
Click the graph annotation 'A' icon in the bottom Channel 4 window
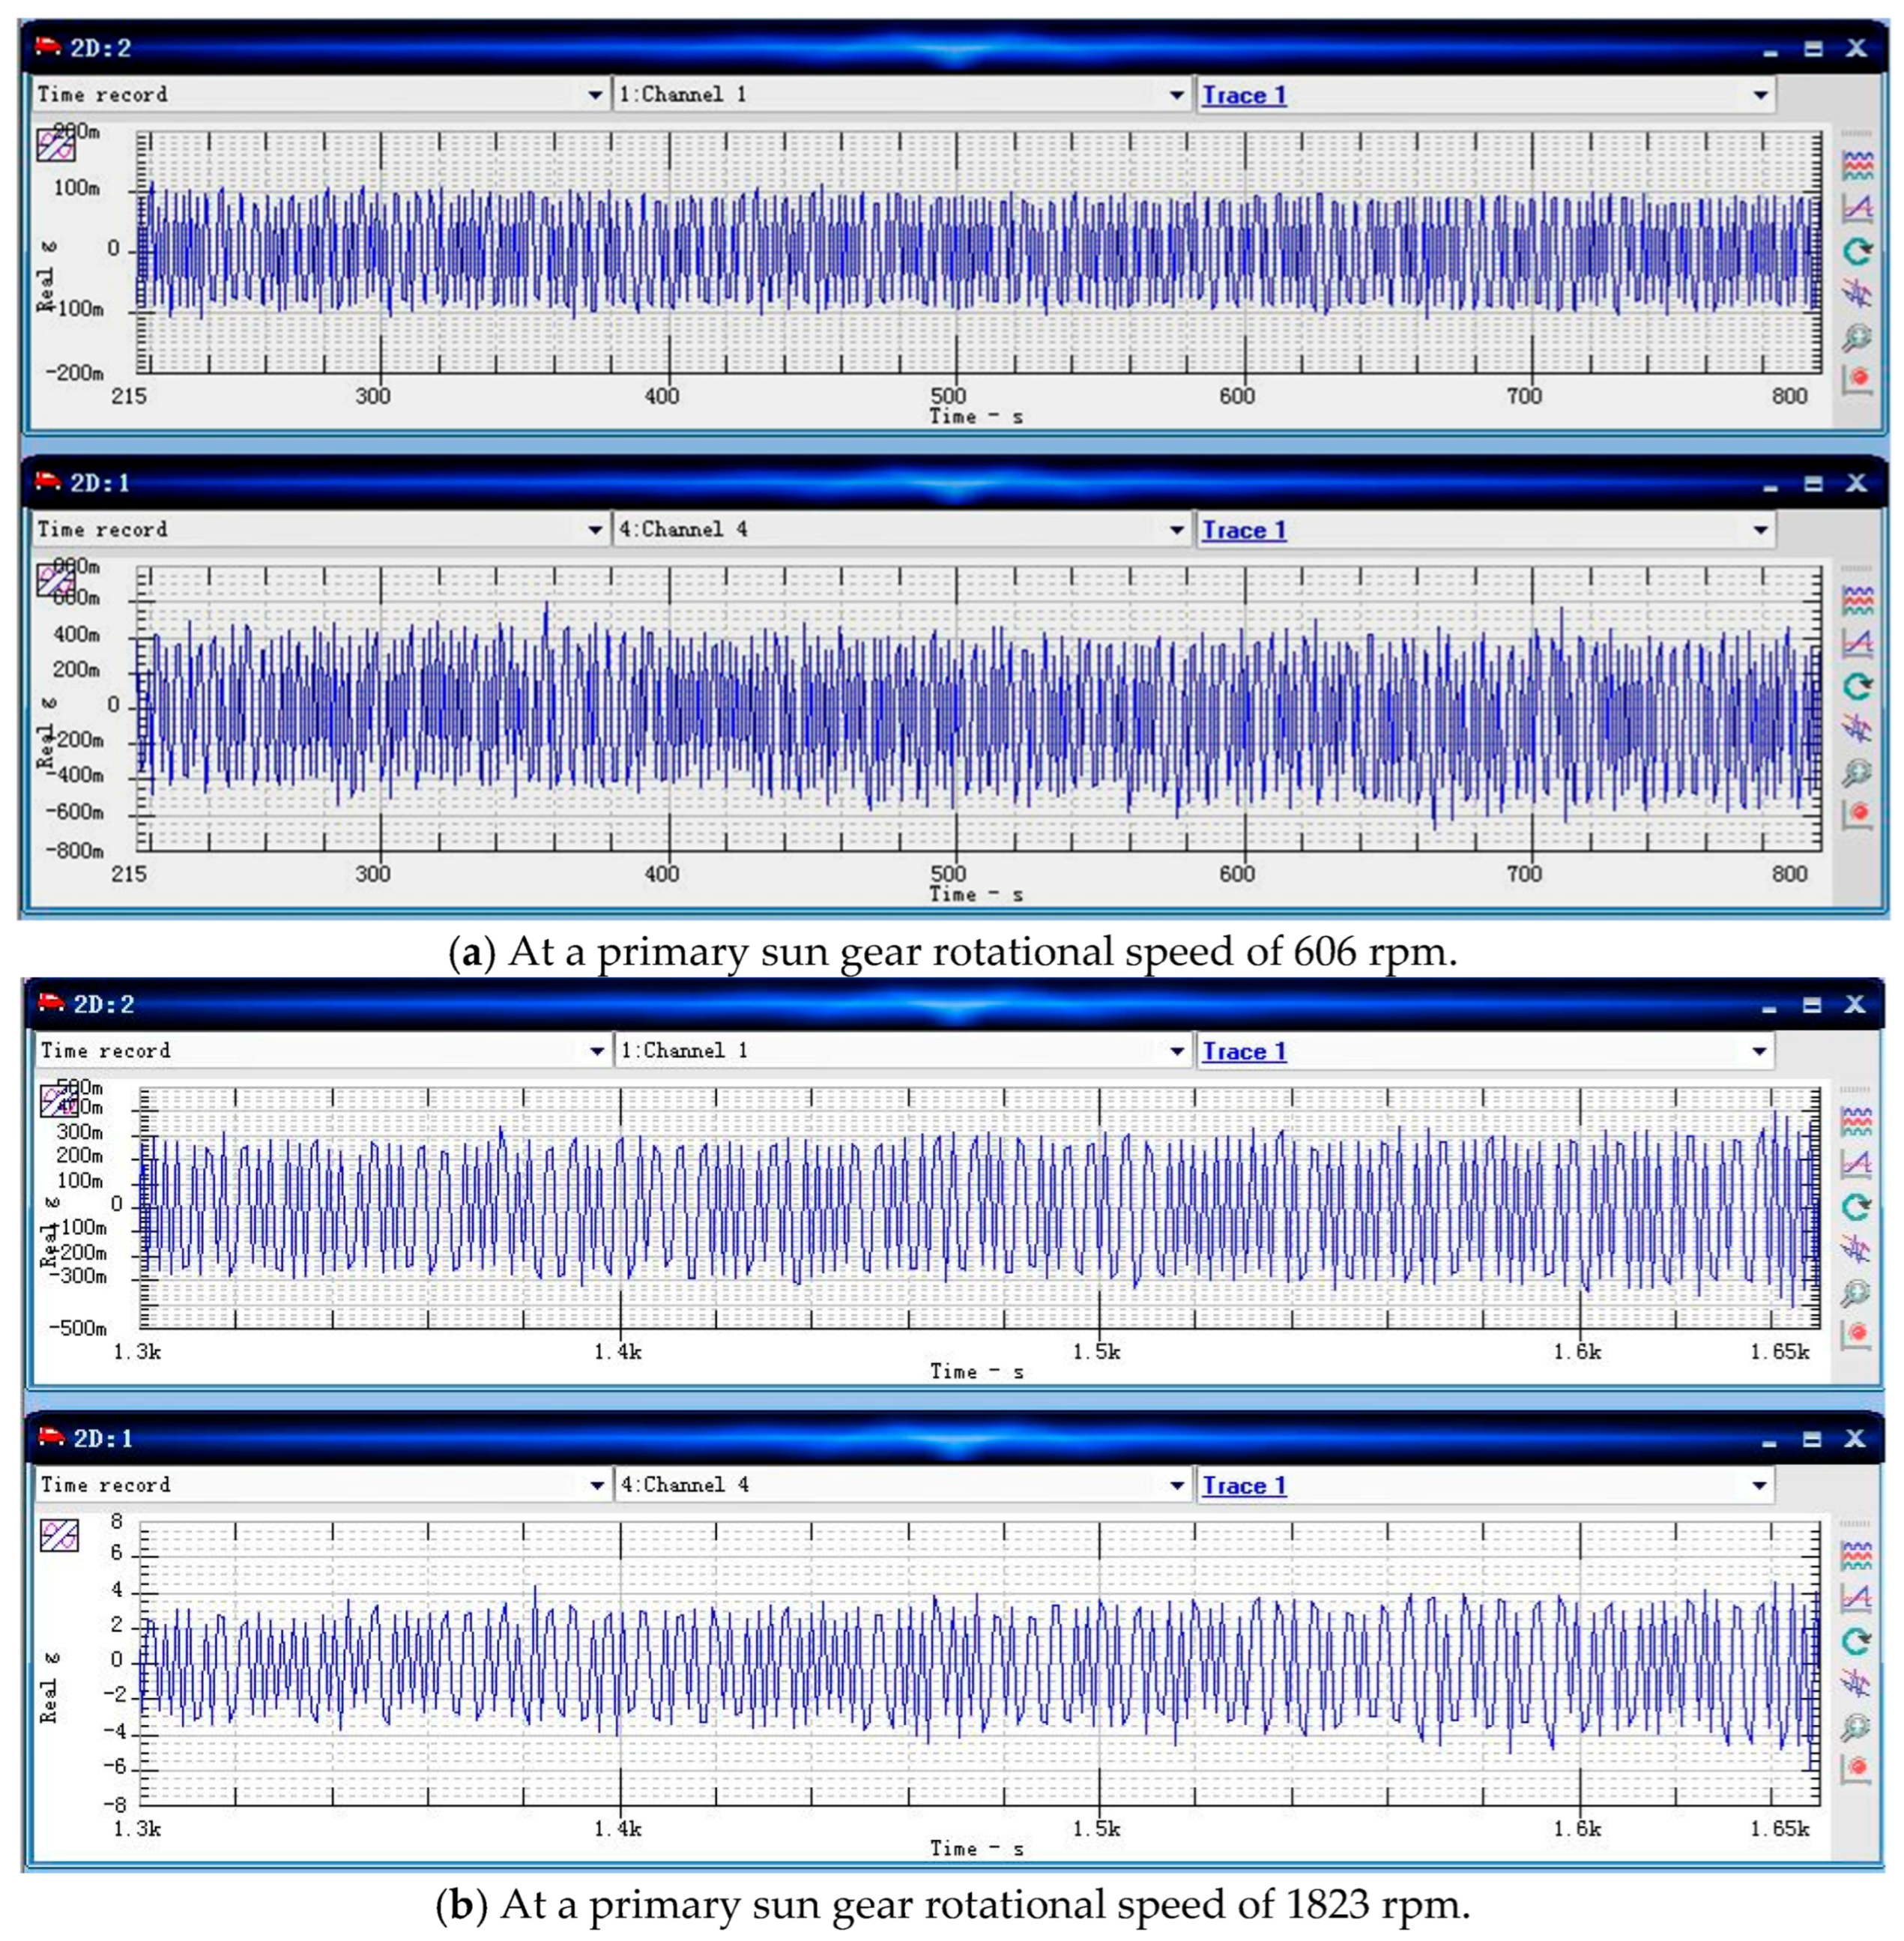click(1856, 1599)
